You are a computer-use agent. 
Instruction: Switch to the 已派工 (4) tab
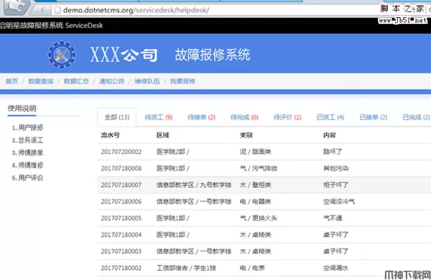330,117
